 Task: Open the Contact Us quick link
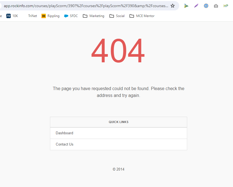click(64, 144)
